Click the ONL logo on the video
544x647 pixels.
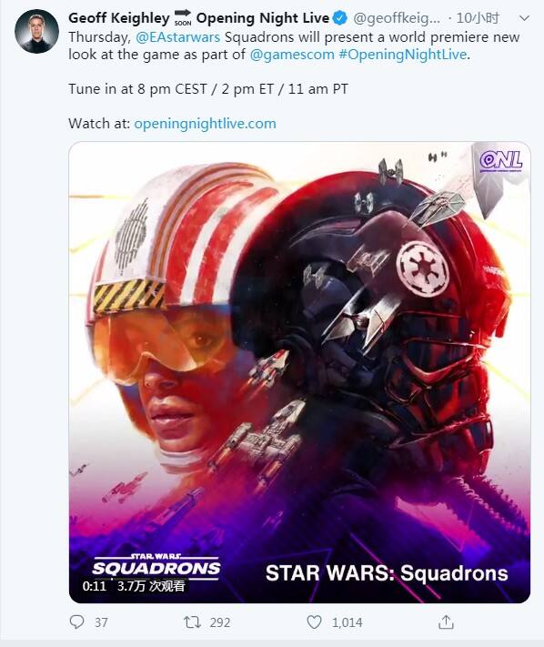pos(500,161)
